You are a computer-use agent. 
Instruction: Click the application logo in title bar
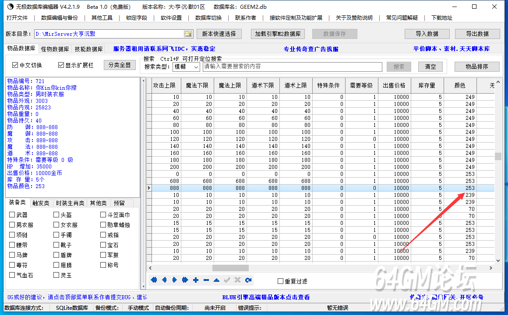[11, 7]
